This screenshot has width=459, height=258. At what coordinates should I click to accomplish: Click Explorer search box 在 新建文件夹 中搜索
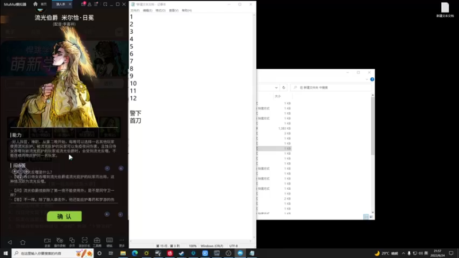(x=332, y=88)
